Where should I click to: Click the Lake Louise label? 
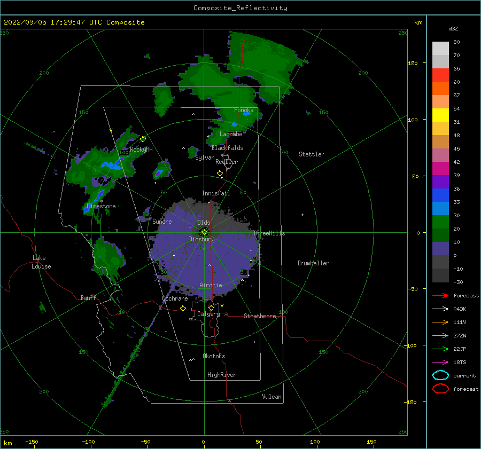42,262
